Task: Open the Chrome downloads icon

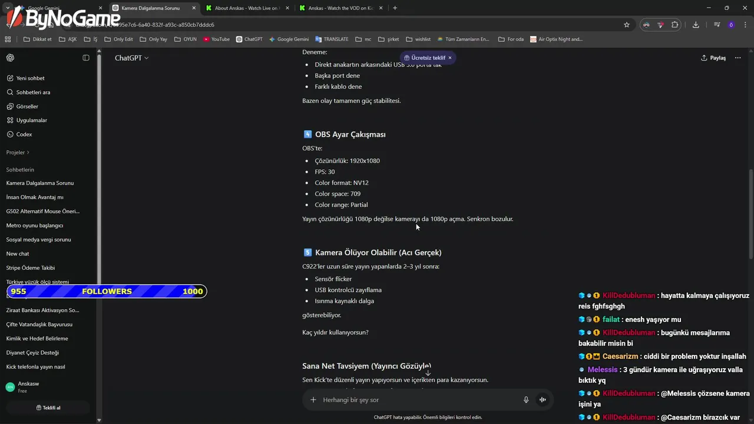Action: click(x=696, y=25)
